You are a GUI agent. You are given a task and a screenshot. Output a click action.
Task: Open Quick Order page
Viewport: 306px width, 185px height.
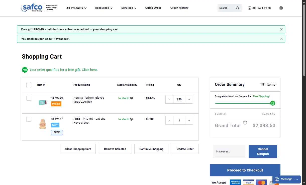[153, 8]
